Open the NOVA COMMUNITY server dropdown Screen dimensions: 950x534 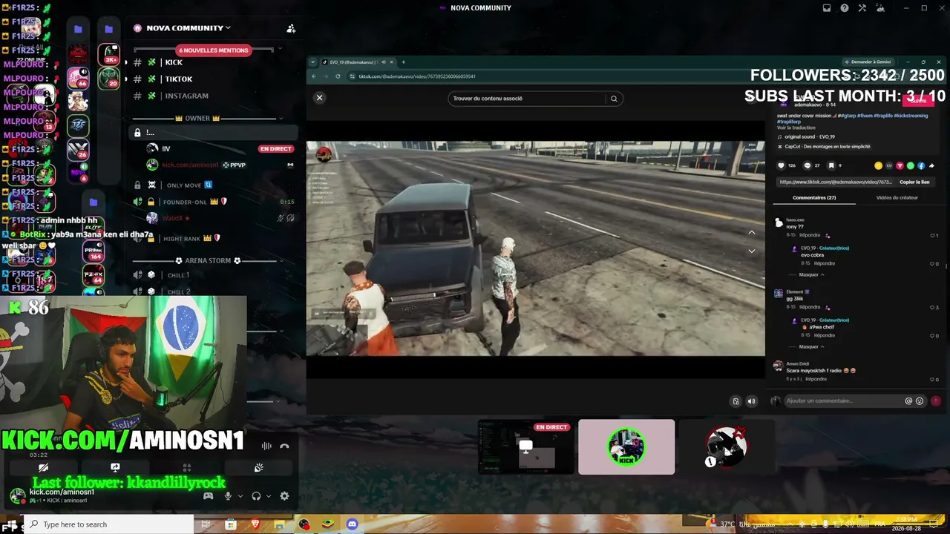coord(189,28)
